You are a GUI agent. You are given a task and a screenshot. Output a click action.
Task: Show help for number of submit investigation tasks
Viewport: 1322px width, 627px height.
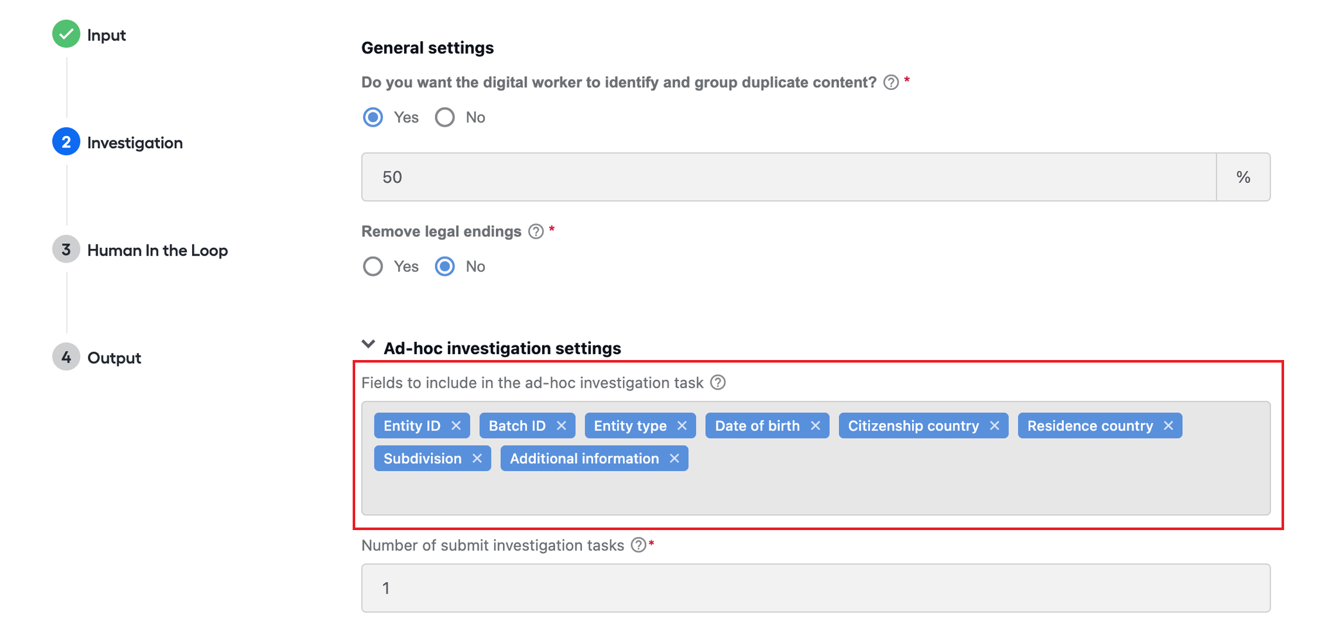[x=639, y=545]
